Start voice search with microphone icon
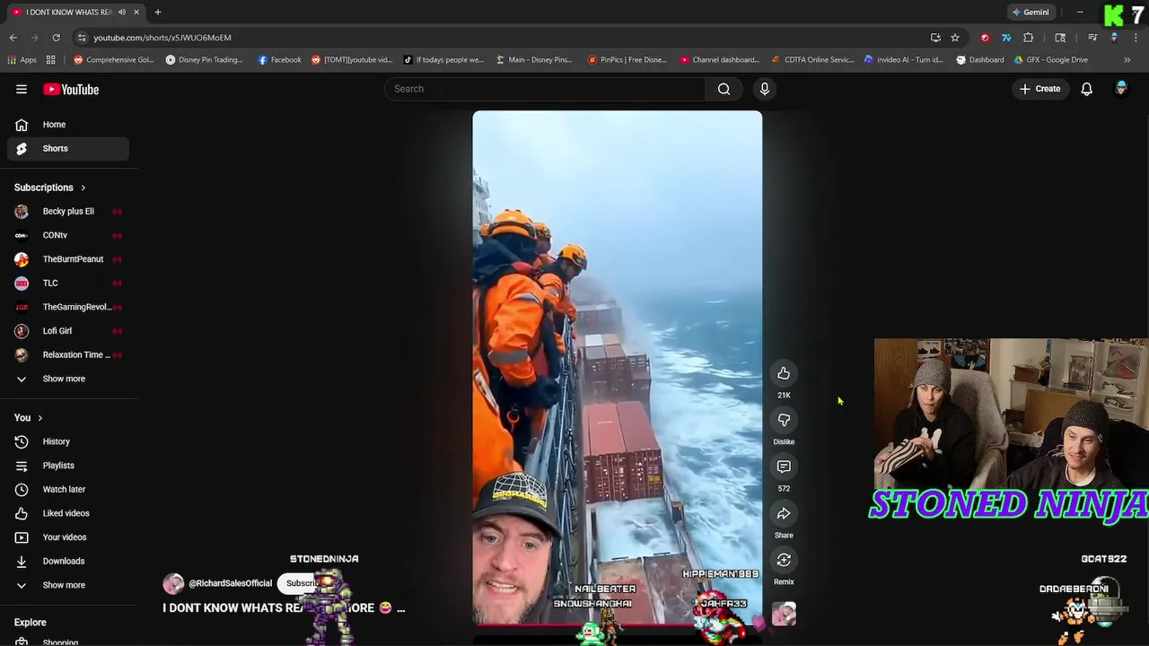Screen dimensions: 1149x646 coord(765,89)
